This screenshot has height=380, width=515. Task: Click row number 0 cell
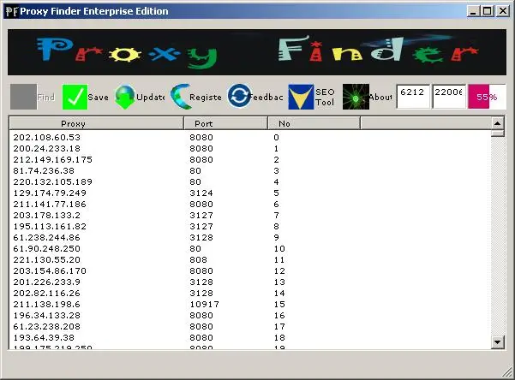pos(277,137)
